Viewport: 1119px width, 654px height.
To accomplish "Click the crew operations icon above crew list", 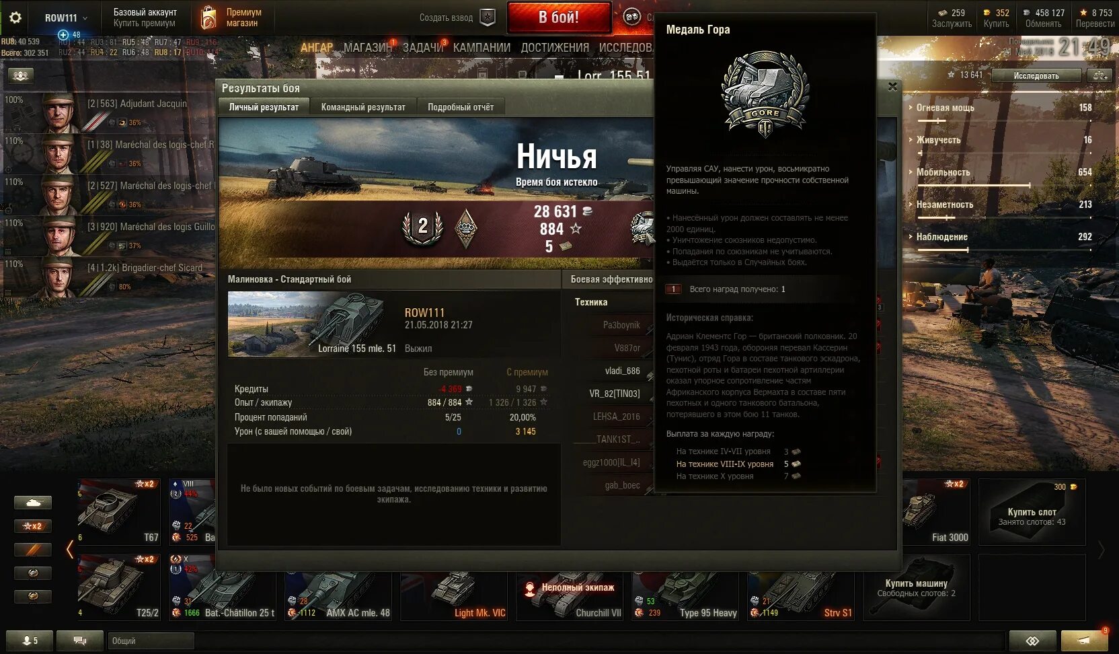I will tap(20, 75).
